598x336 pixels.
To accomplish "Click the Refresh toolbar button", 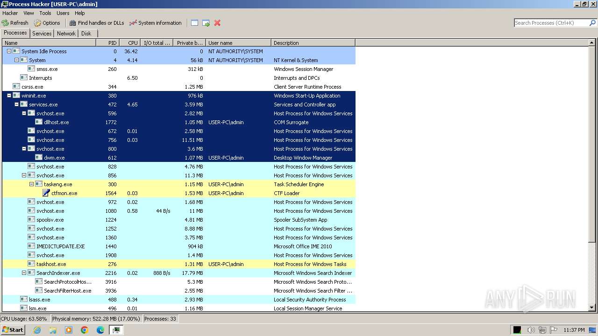I will click(15, 23).
